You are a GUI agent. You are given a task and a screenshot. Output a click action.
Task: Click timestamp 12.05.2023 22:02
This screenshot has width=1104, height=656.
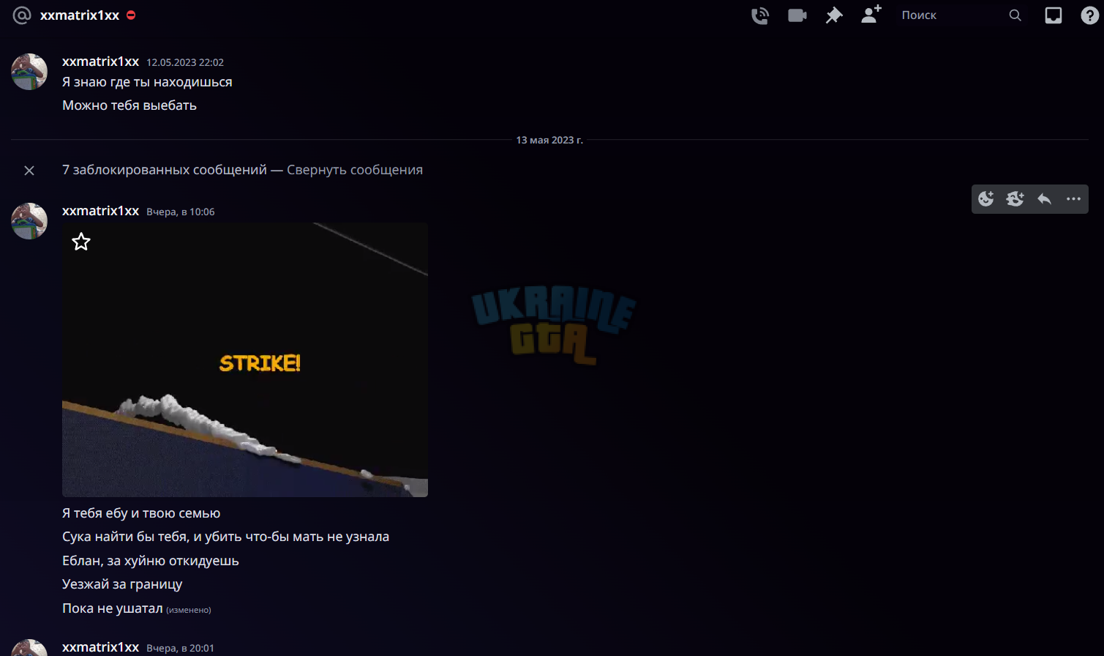tap(185, 63)
